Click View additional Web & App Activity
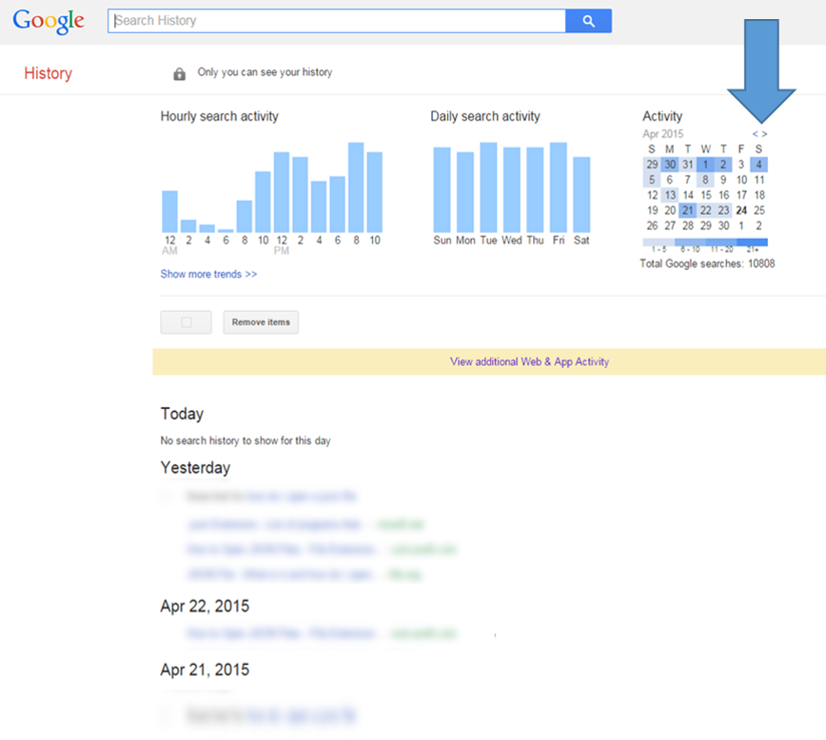826x740 pixels. pyautogui.click(x=529, y=361)
